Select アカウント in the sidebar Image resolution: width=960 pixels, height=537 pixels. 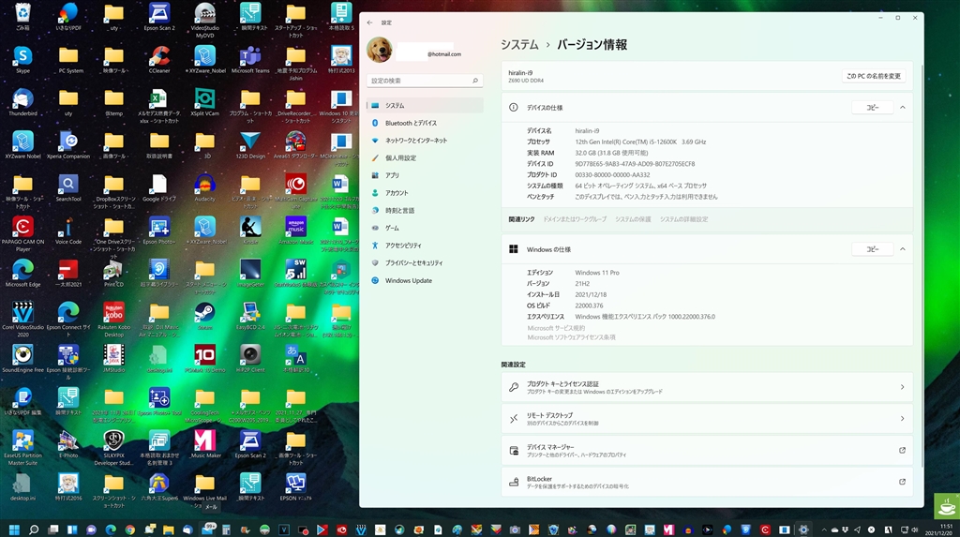click(425, 193)
